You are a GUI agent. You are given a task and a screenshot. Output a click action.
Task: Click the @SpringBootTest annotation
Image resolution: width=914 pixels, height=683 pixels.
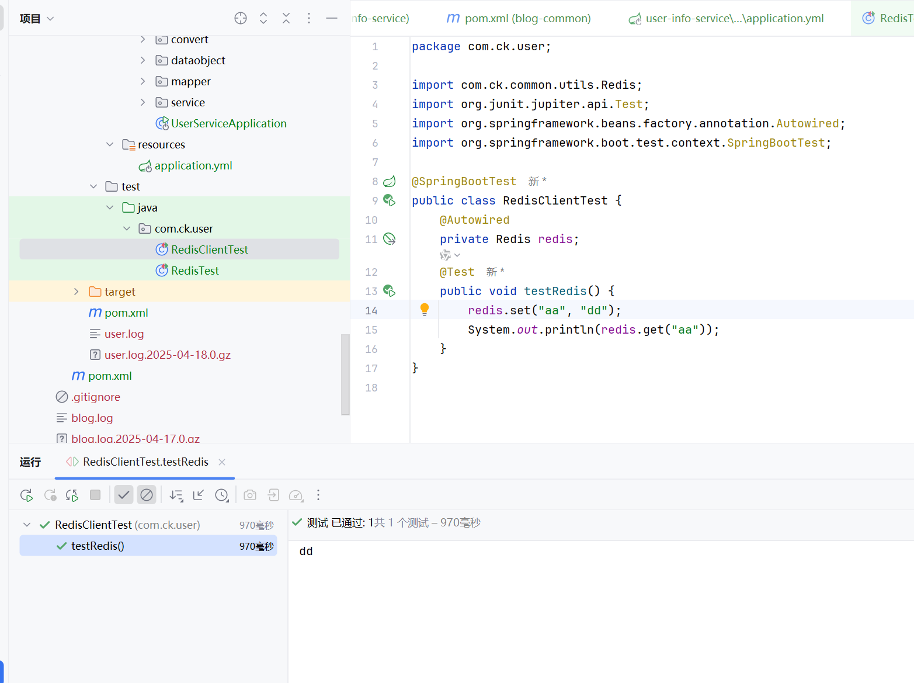click(x=464, y=181)
